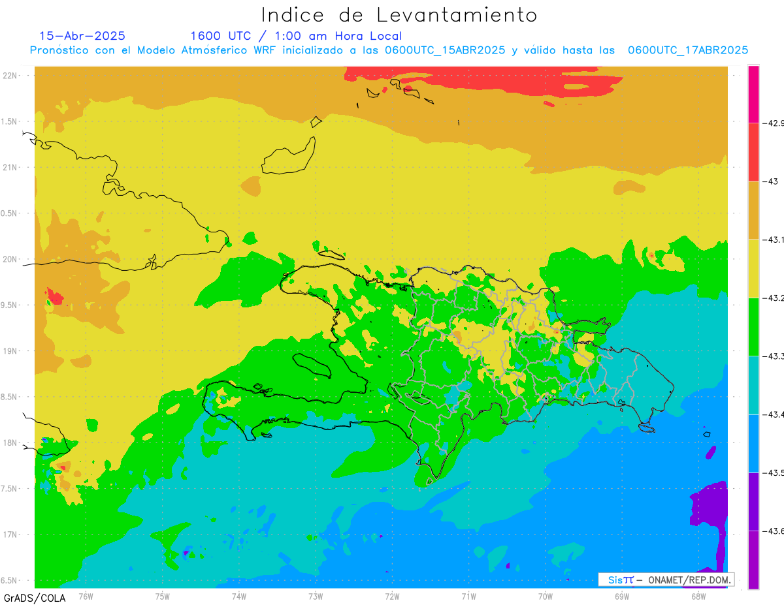Viewport: 784px width, 605px height.
Task: Click the "72W" longitude label
Action: (x=392, y=597)
